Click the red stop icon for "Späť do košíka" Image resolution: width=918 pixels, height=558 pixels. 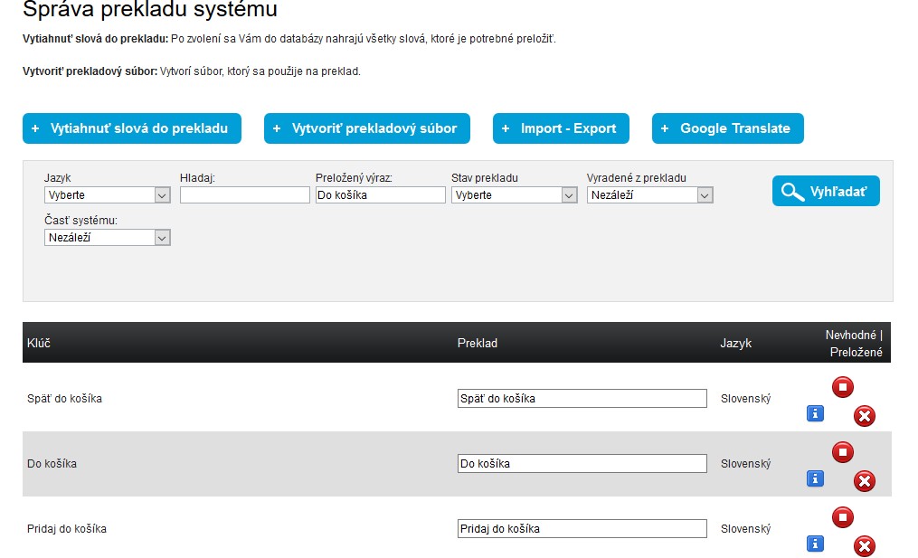click(x=842, y=387)
